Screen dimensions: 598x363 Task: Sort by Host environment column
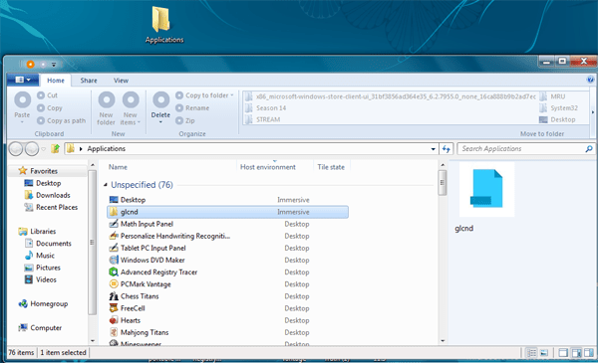pyautogui.click(x=268, y=167)
